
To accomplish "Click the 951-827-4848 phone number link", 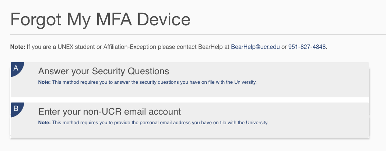I will [307, 47].
